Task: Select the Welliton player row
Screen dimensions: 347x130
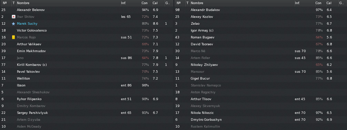Action: pos(87,79)
